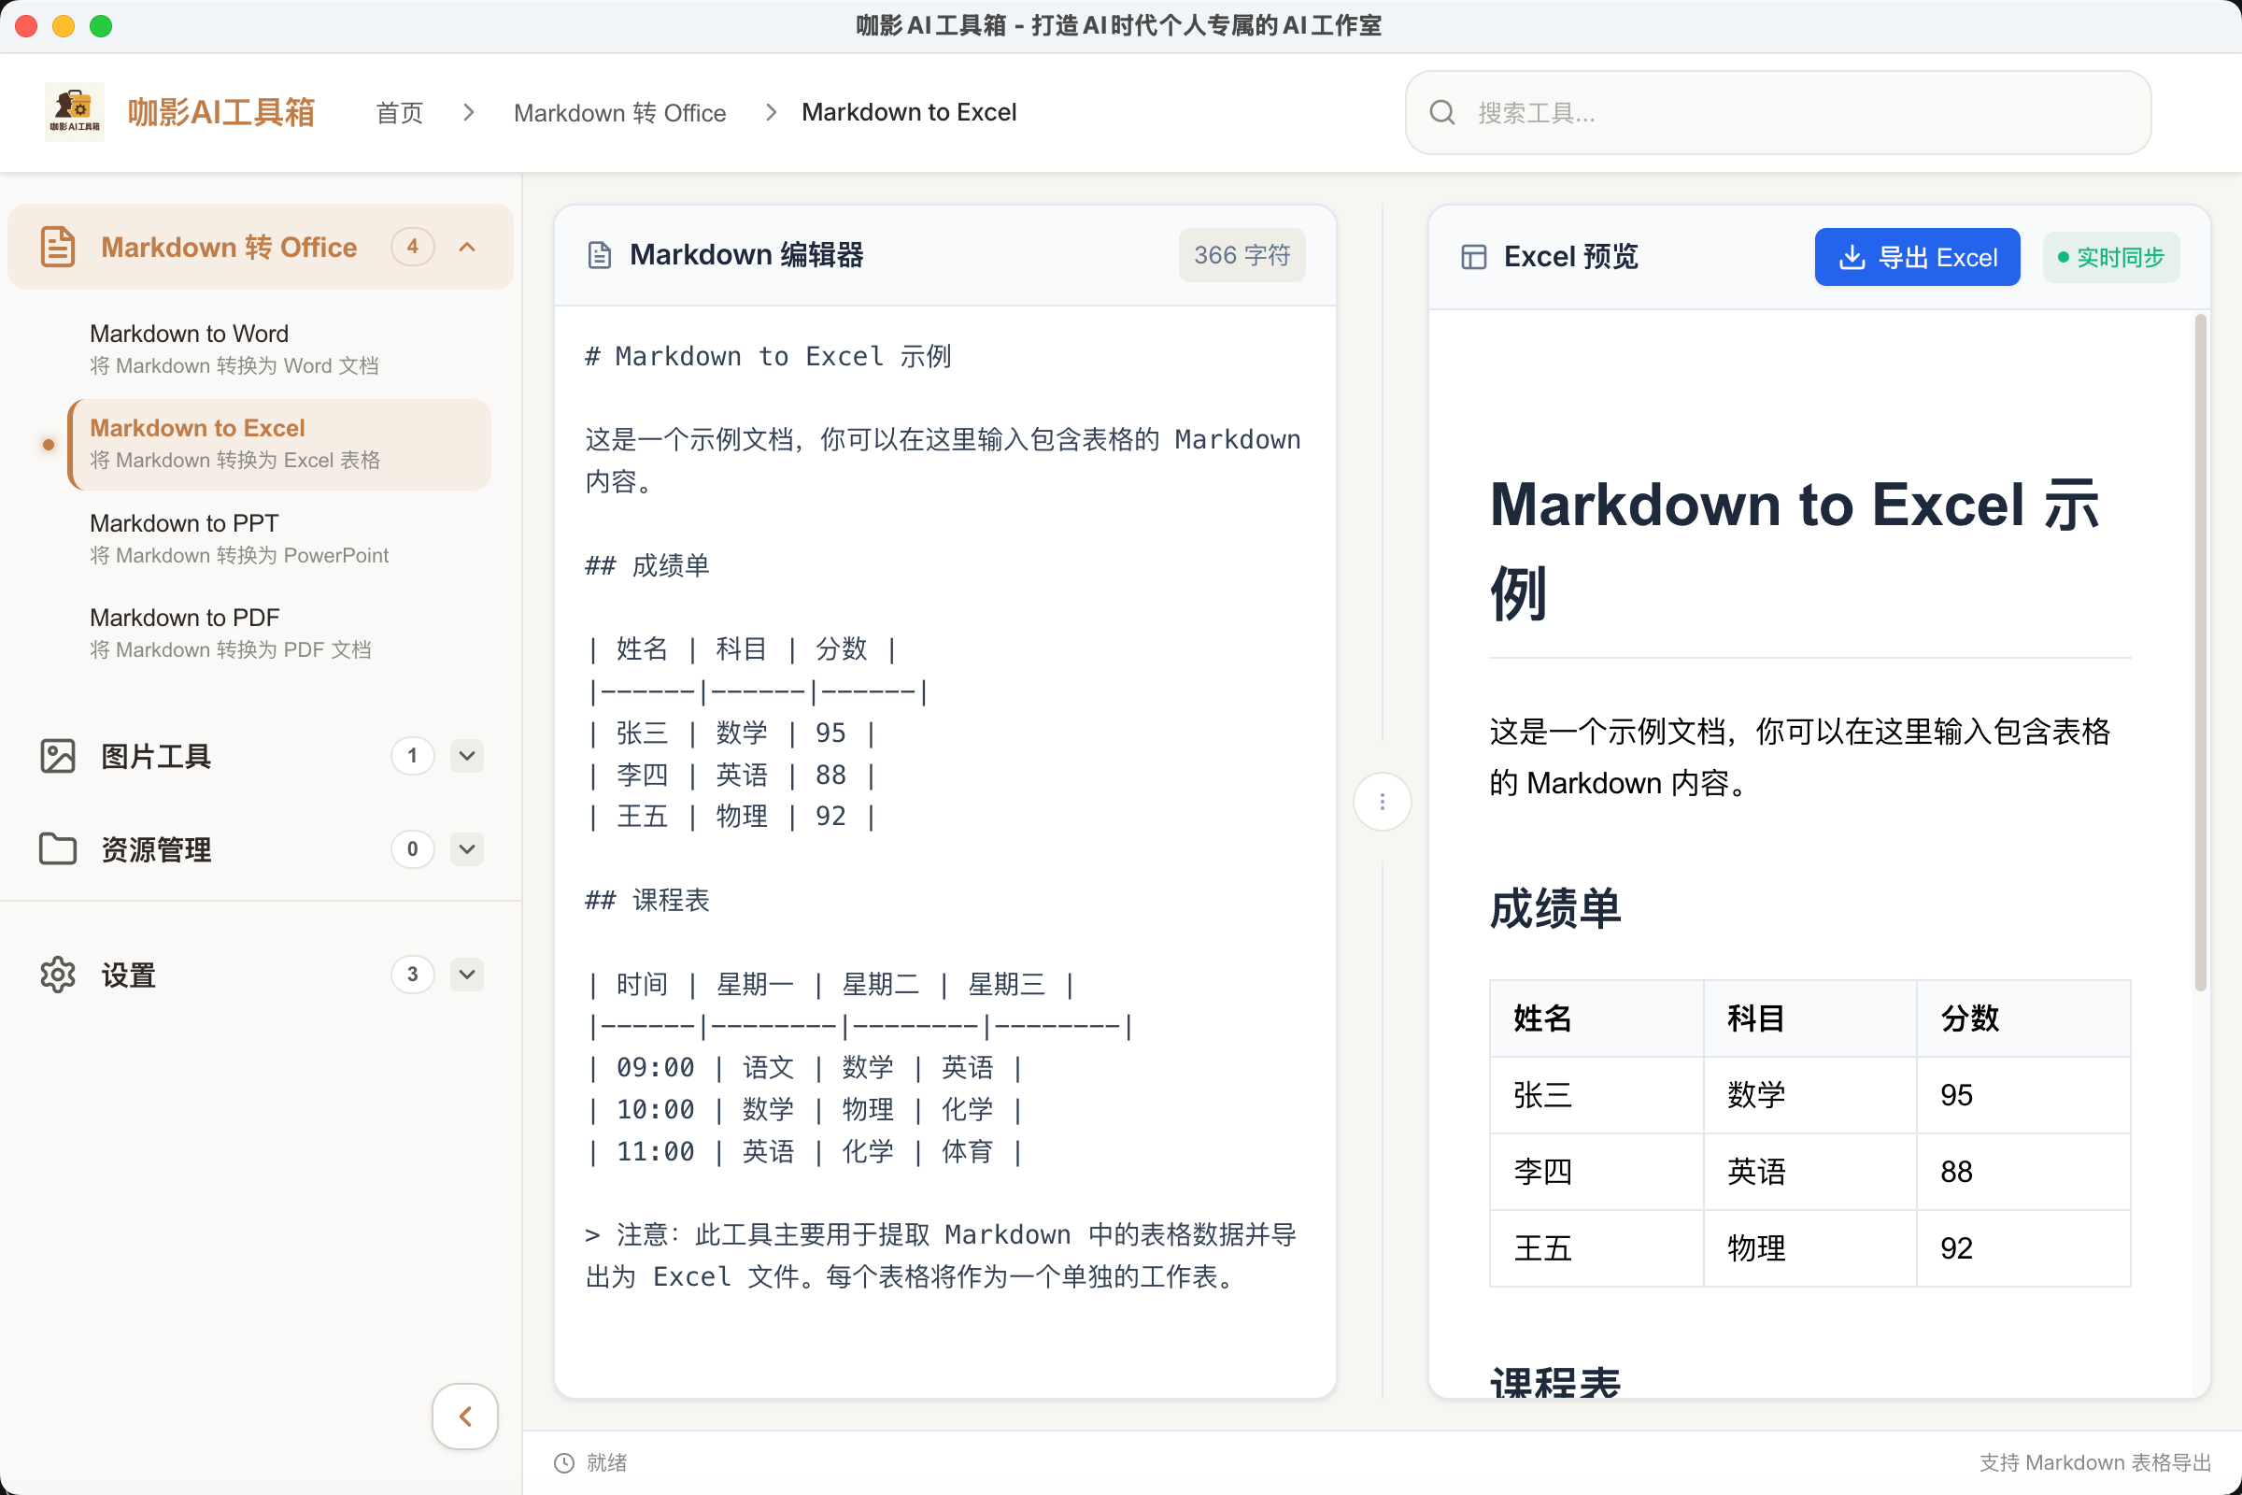The width and height of the screenshot is (2242, 1495).
Task: Click the Markdown 编辑器 document icon
Action: (599, 254)
